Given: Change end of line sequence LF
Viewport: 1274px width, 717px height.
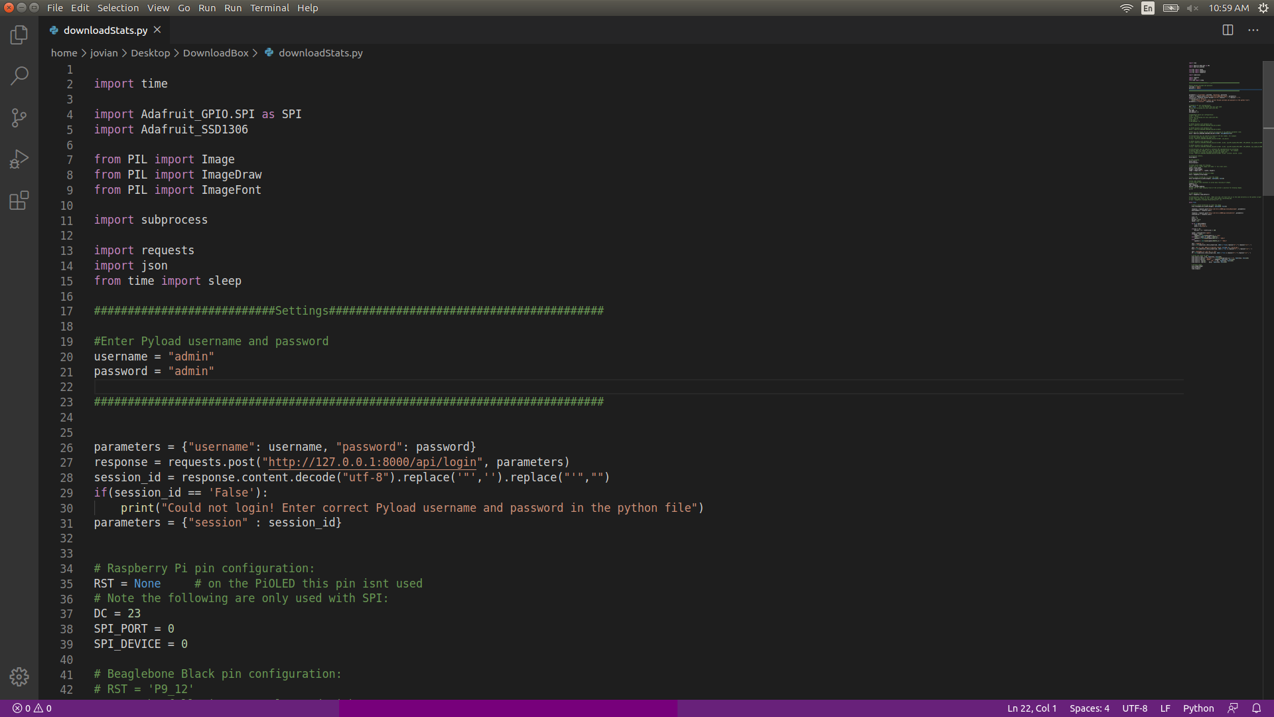Looking at the screenshot, I should (x=1165, y=708).
